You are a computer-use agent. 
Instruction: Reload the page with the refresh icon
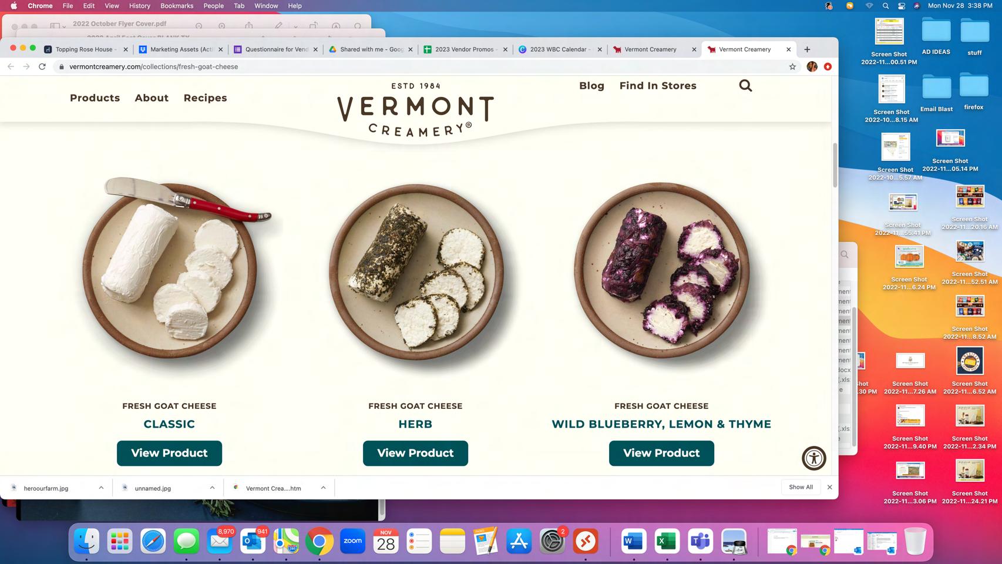point(42,67)
